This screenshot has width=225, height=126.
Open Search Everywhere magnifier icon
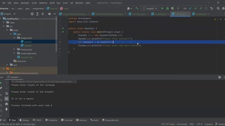(218, 8)
